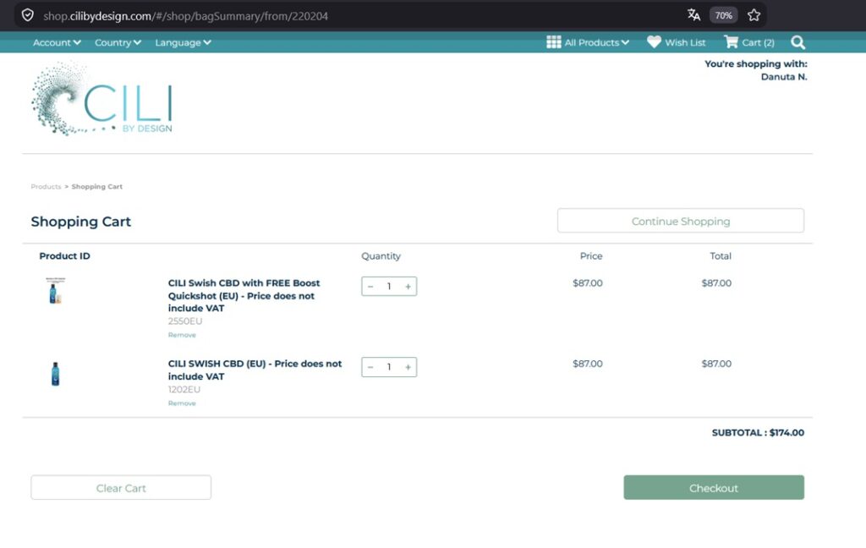The image size is (866, 548).
Task: Open the Account dropdown menu
Action: (57, 42)
